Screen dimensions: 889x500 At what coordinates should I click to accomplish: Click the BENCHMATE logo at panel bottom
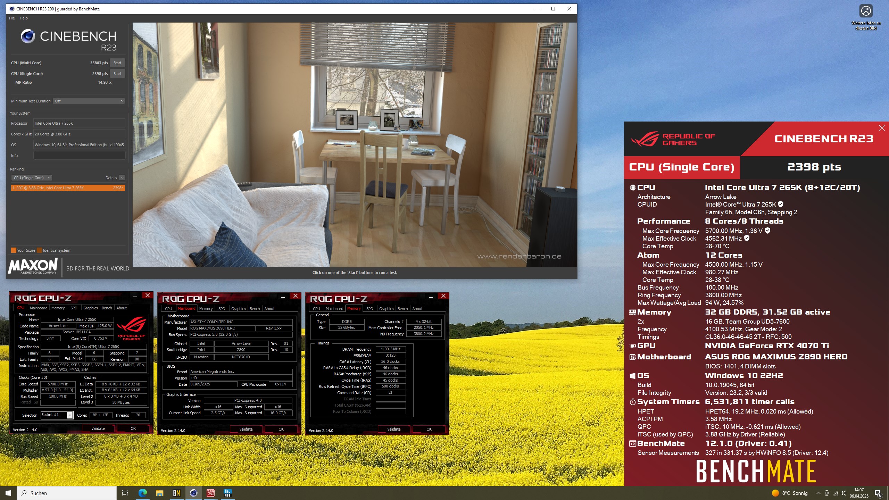click(x=756, y=471)
